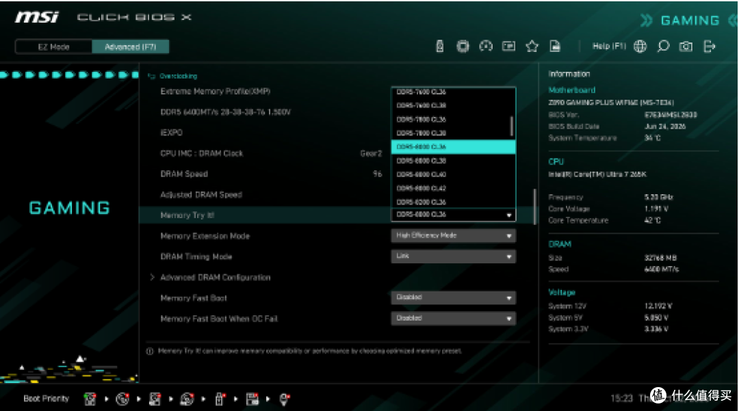The width and height of the screenshot is (739, 411).
Task: Choose DDR5-8000 CL42 from the list
Action: 454,188
